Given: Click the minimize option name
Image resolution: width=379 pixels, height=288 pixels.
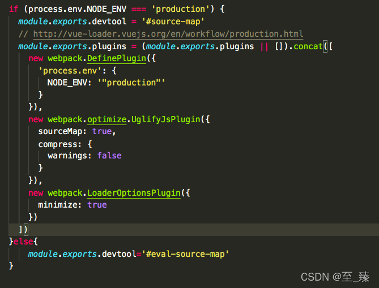Looking at the screenshot, I should 58,205.
